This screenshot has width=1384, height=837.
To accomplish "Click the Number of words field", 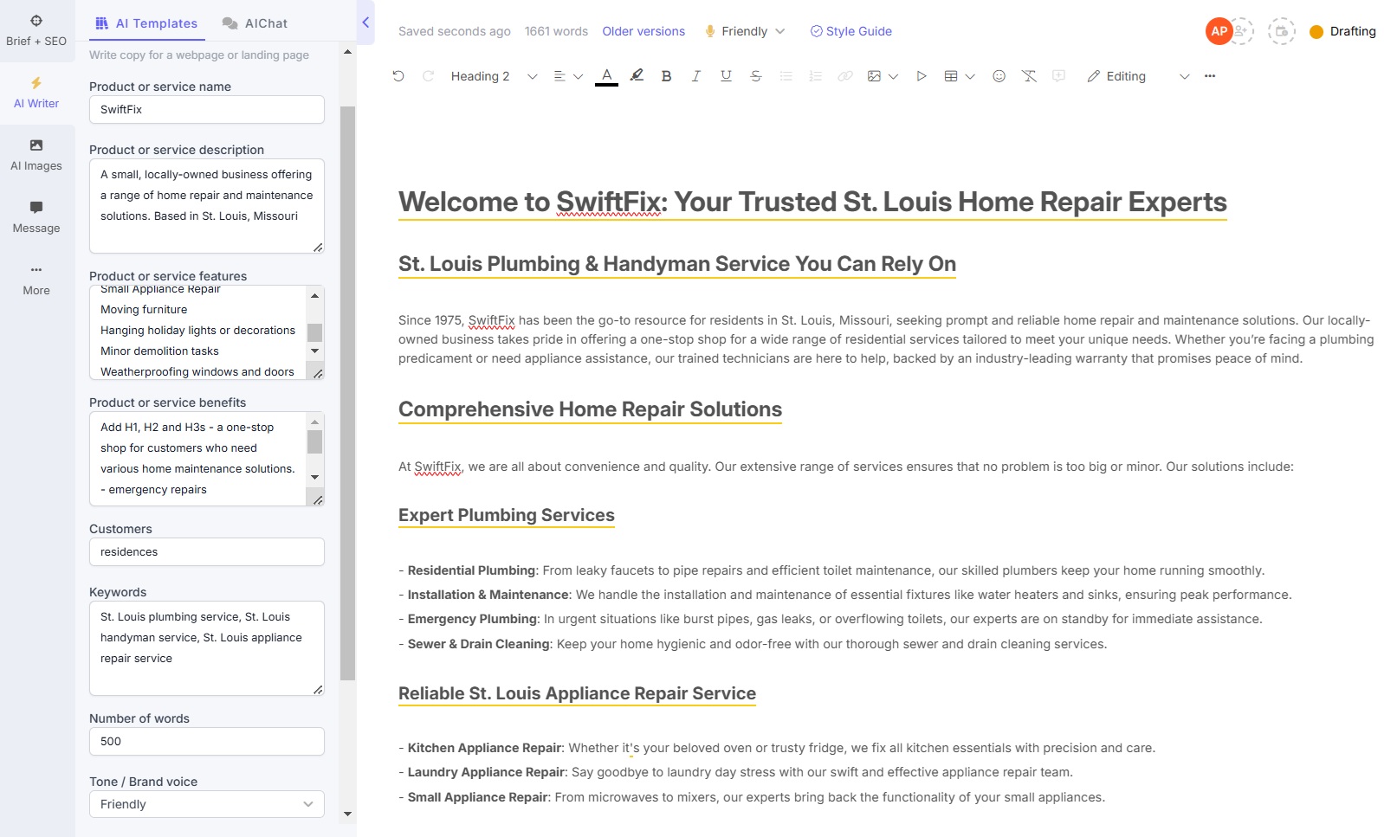I will [207, 742].
